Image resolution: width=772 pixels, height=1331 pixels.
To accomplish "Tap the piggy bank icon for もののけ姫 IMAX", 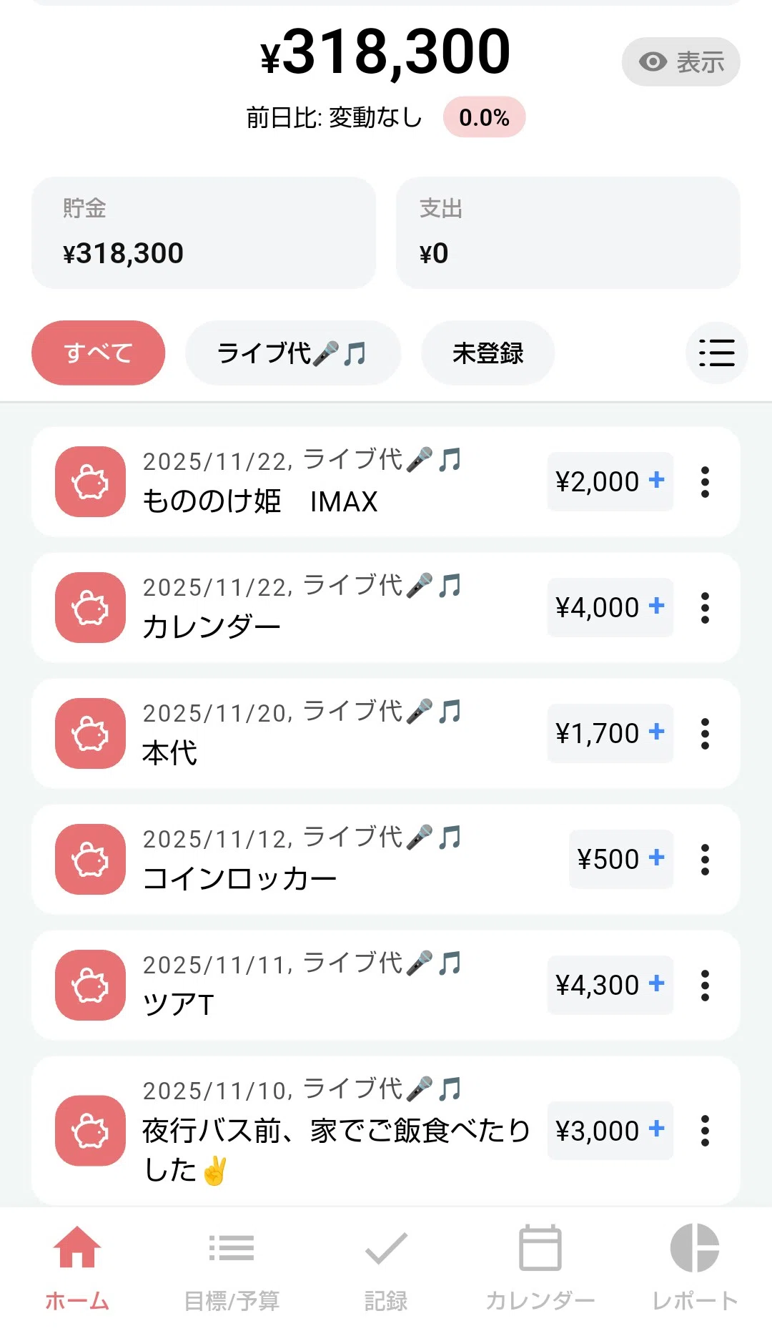I will click(x=90, y=481).
